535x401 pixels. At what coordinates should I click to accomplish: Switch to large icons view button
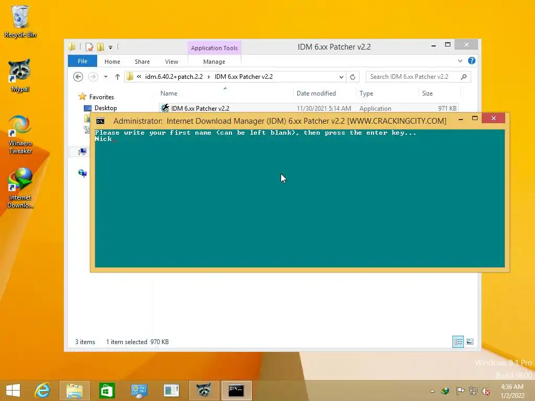click(470, 341)
